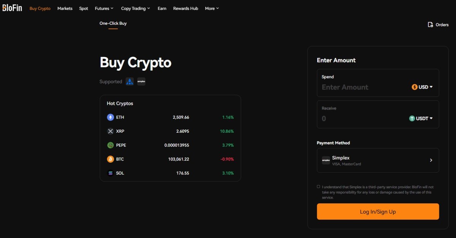456x238 pixels.
Task: Click the BloFin logo
Action: (12, 8)
